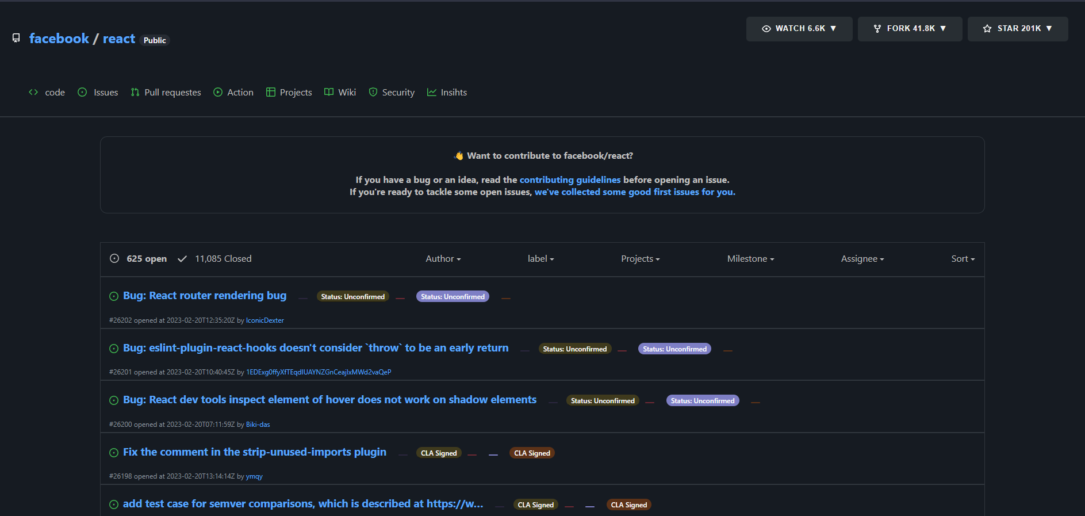Open the react repository link
The width and height of the screenshot is (1085, 516).
pyautogui.click(x=119, y=39)
